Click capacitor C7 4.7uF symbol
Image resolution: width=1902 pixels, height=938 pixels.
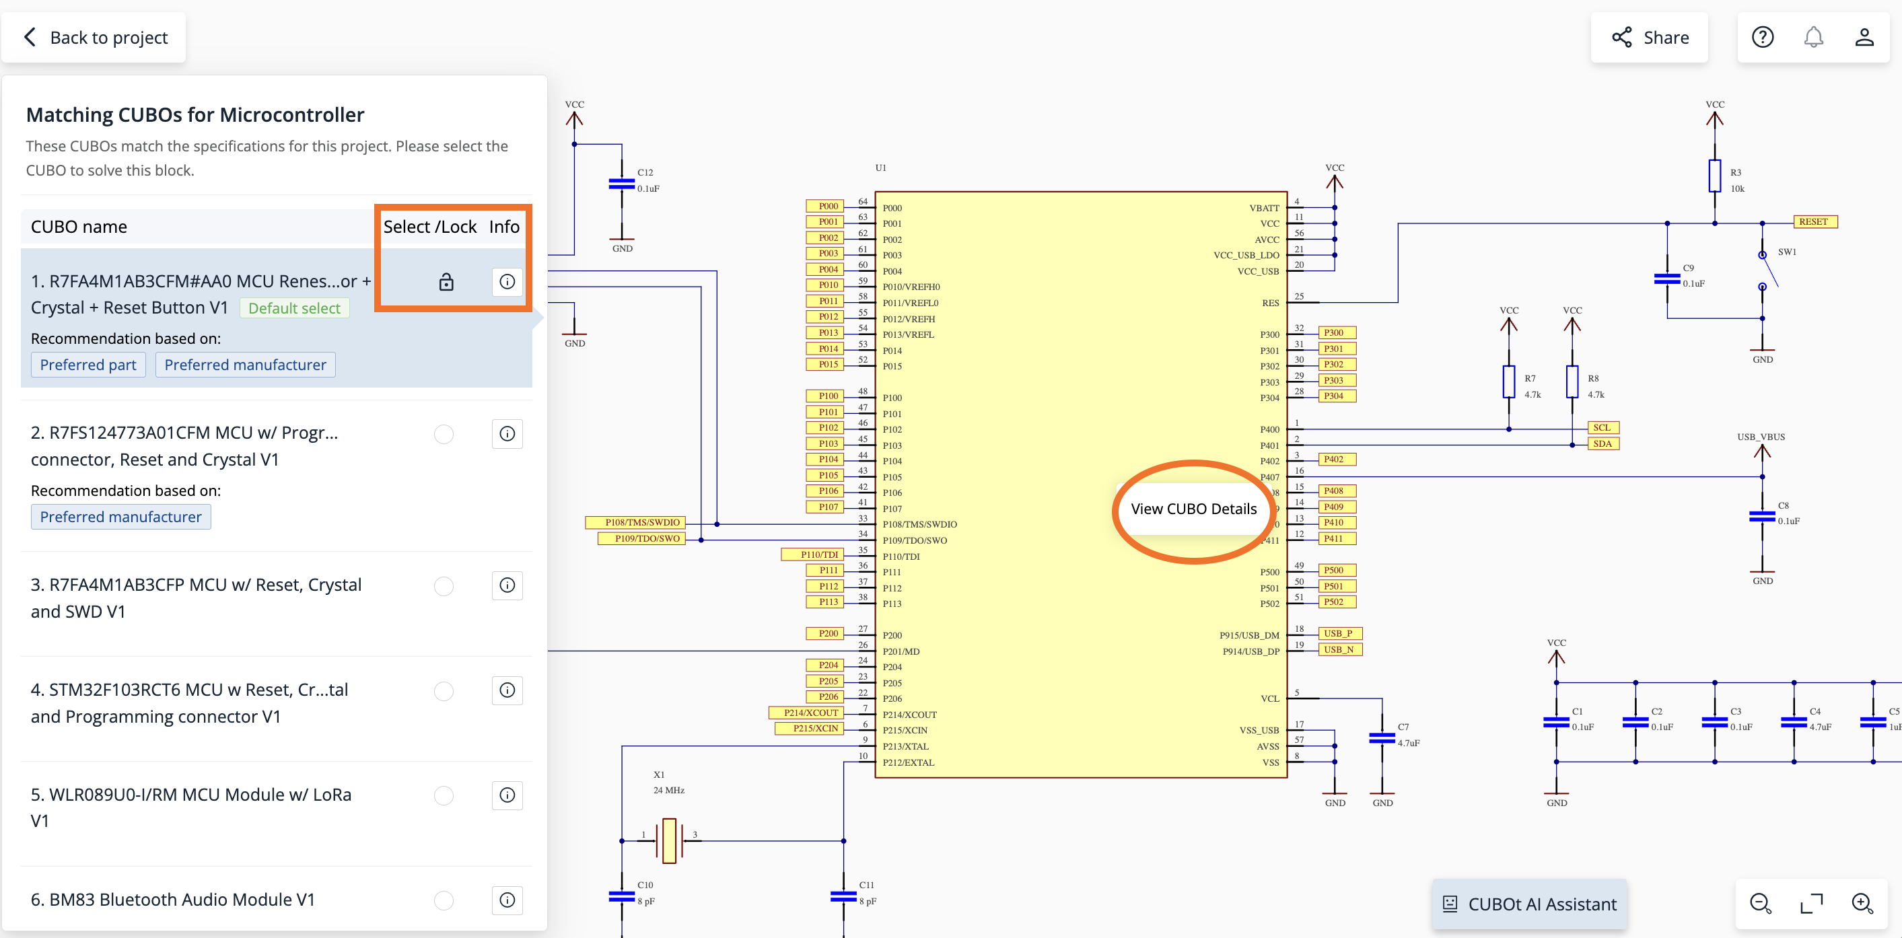pyautogui.click(x=1382, y=738)
